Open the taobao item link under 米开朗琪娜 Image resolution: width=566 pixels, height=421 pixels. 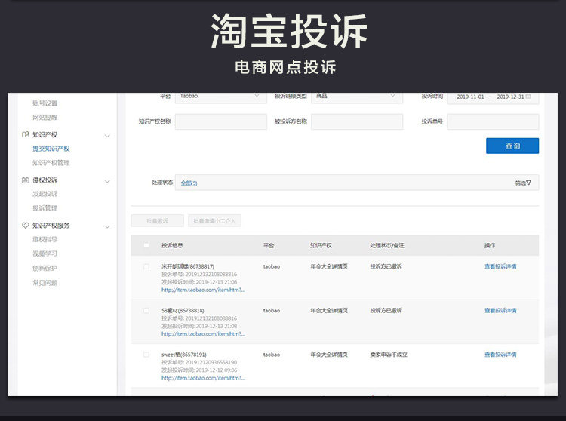pos(203,290)
